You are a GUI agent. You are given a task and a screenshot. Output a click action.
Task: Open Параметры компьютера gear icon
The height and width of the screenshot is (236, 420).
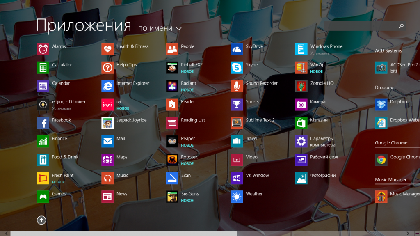point(301,141)
